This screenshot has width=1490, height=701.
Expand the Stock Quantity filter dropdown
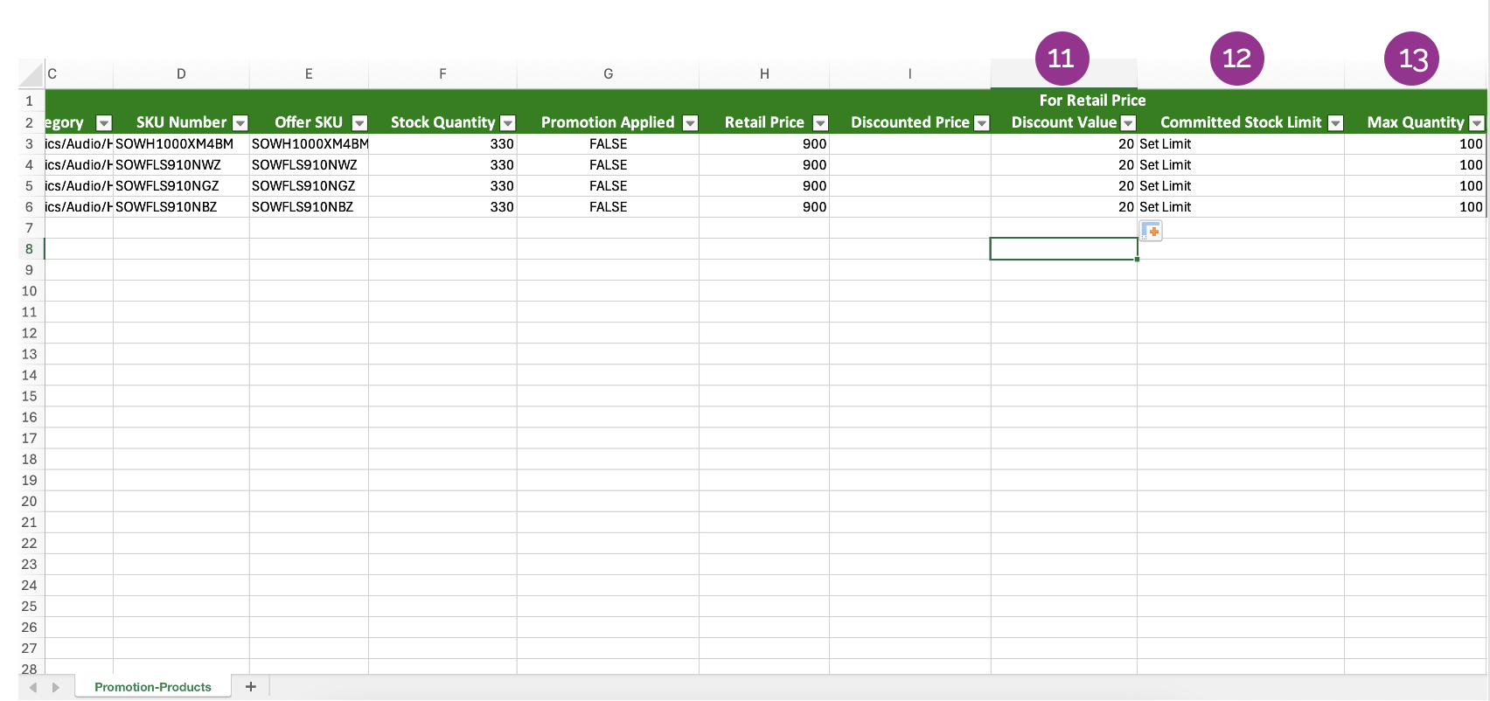pos(508,123)
